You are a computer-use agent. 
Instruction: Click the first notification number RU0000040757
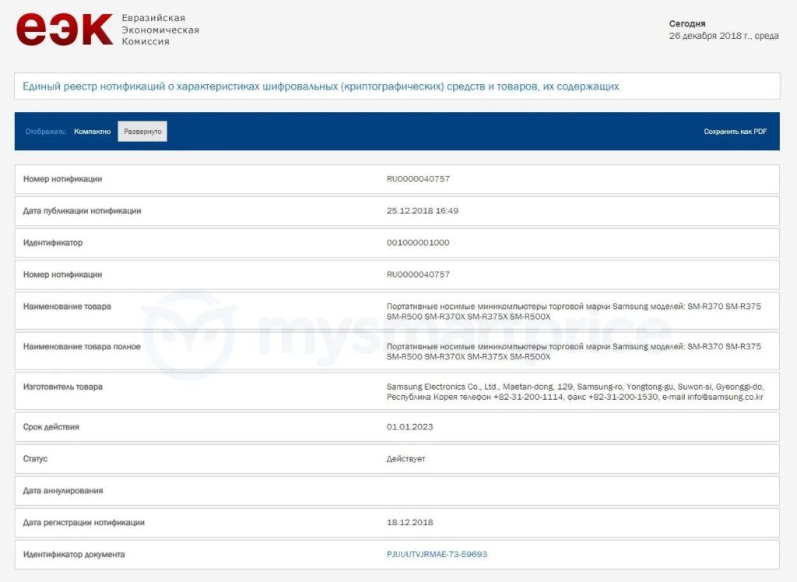click(x=418, y=179)
